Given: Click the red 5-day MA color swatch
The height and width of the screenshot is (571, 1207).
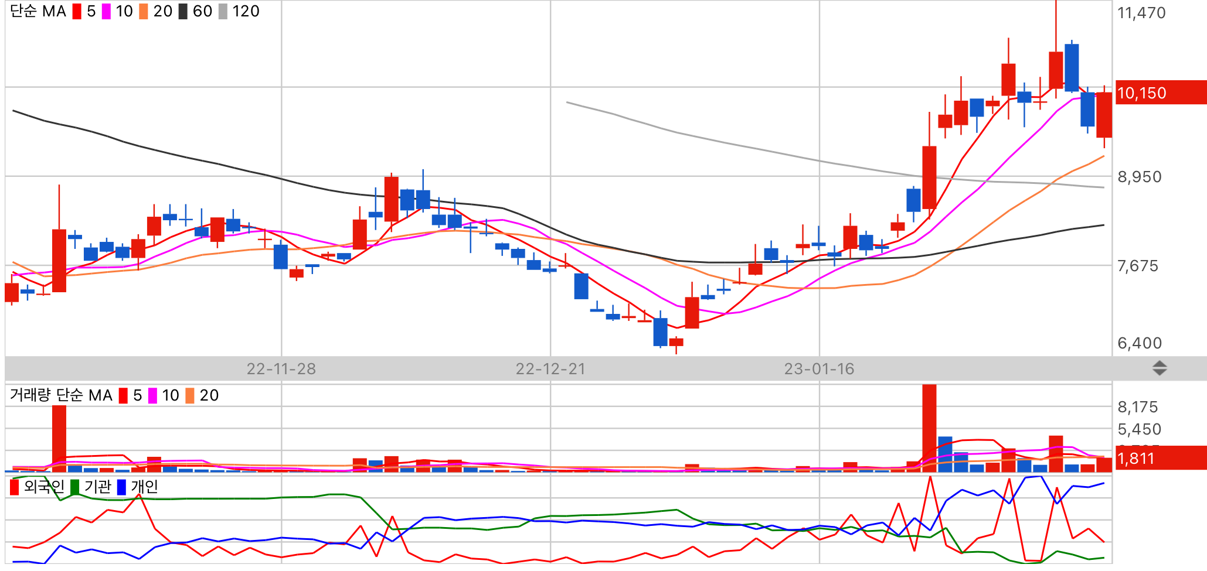Looking at the screenshot, I should point(77,12).
